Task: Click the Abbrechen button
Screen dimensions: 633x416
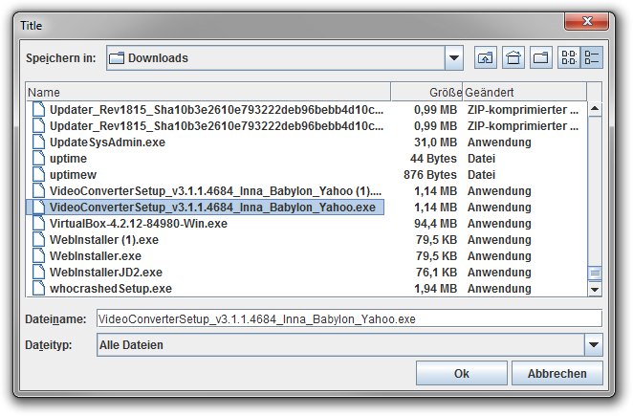Action: point(557,373)
